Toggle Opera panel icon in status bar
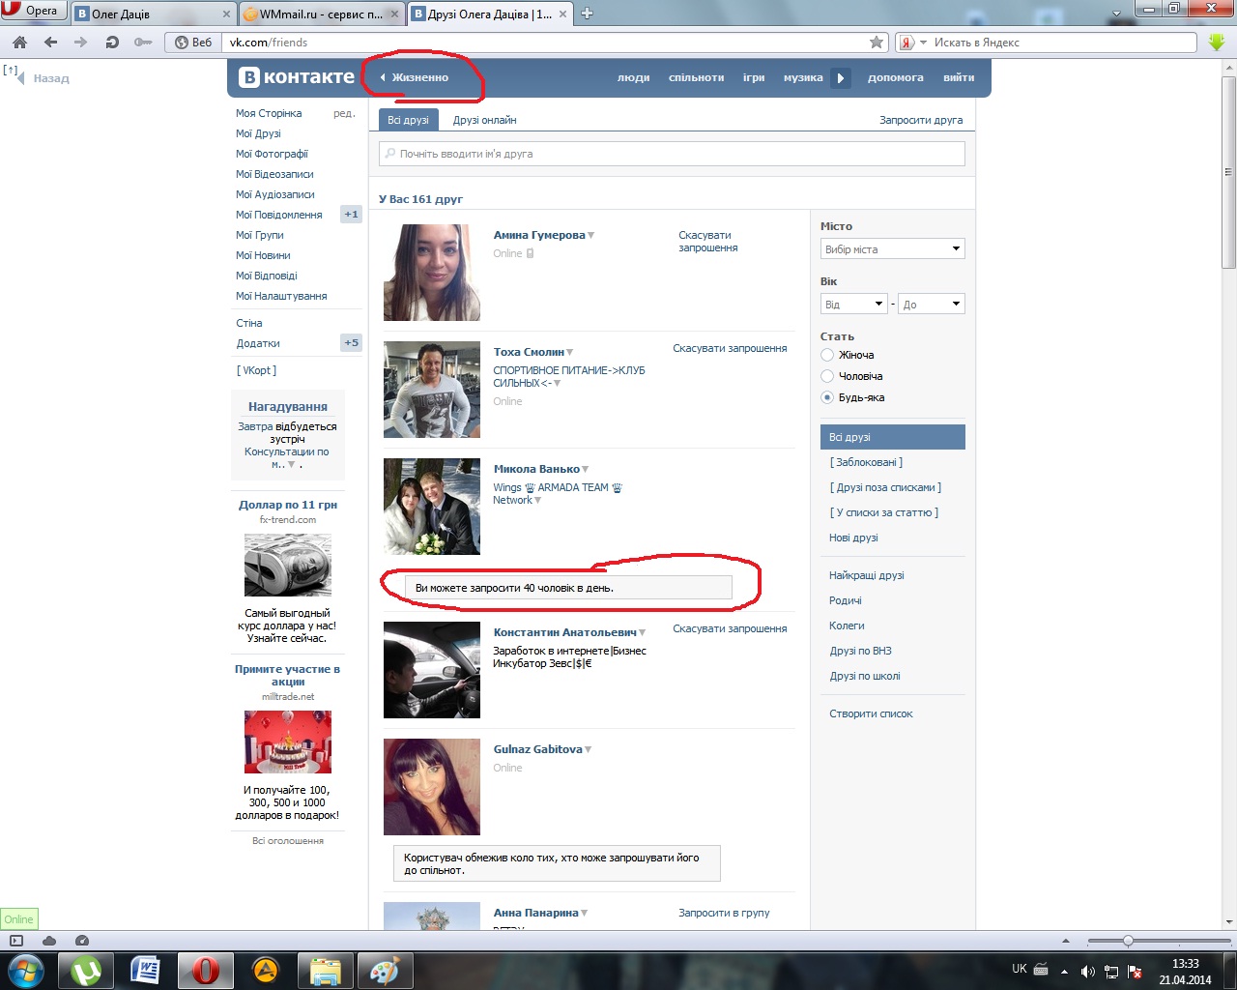This screenshot has width=1237, height=990. pos(16,941)
